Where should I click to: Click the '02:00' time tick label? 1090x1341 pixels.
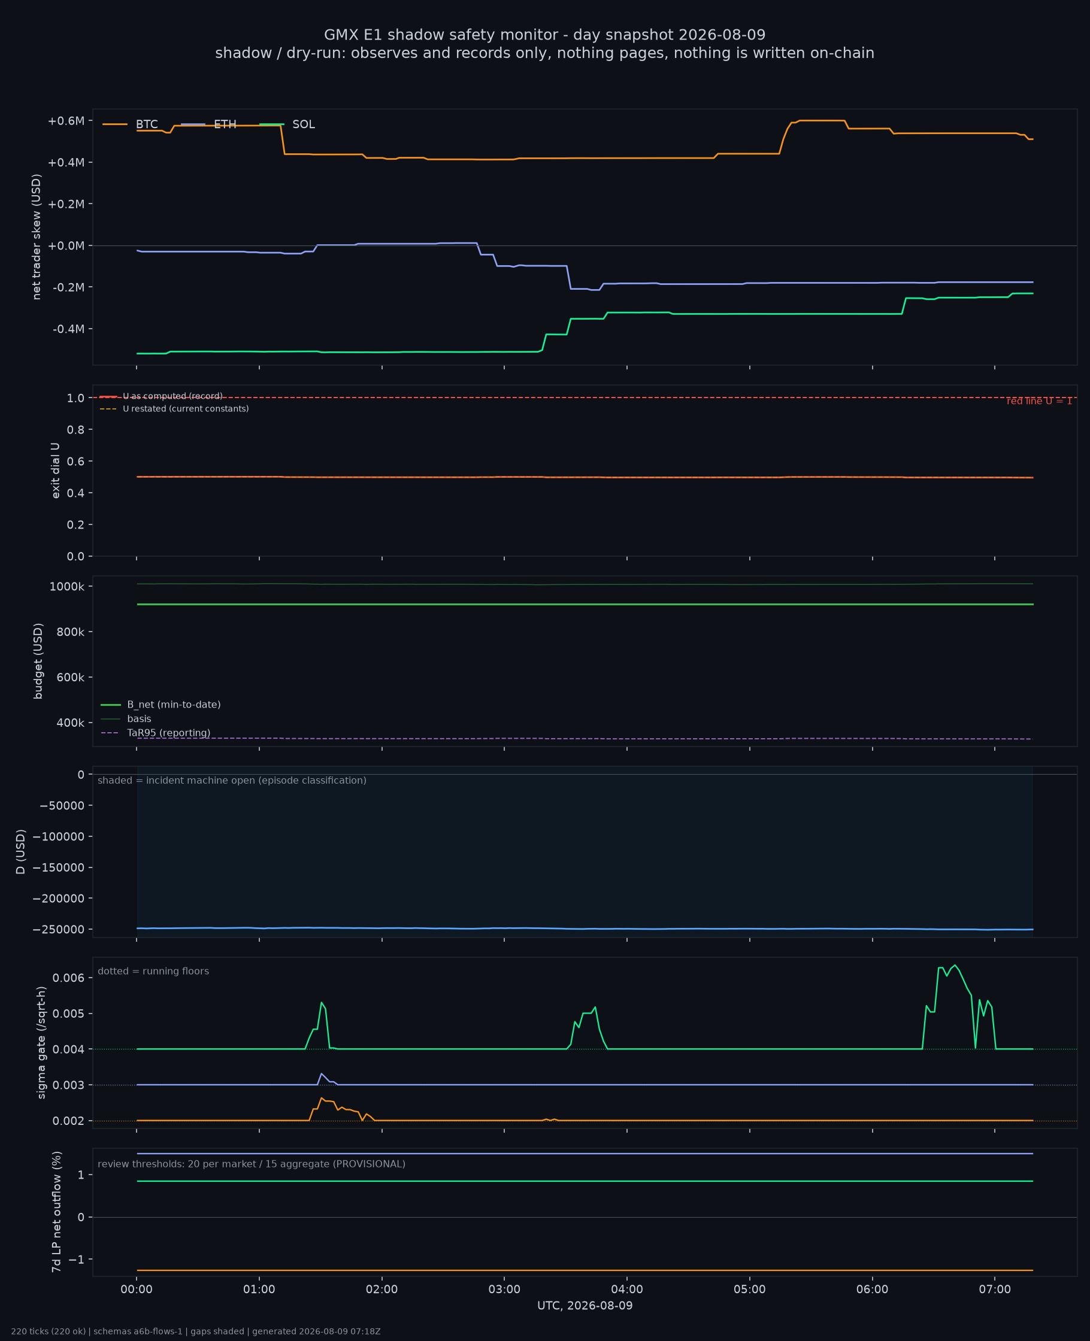[381, 1290]
